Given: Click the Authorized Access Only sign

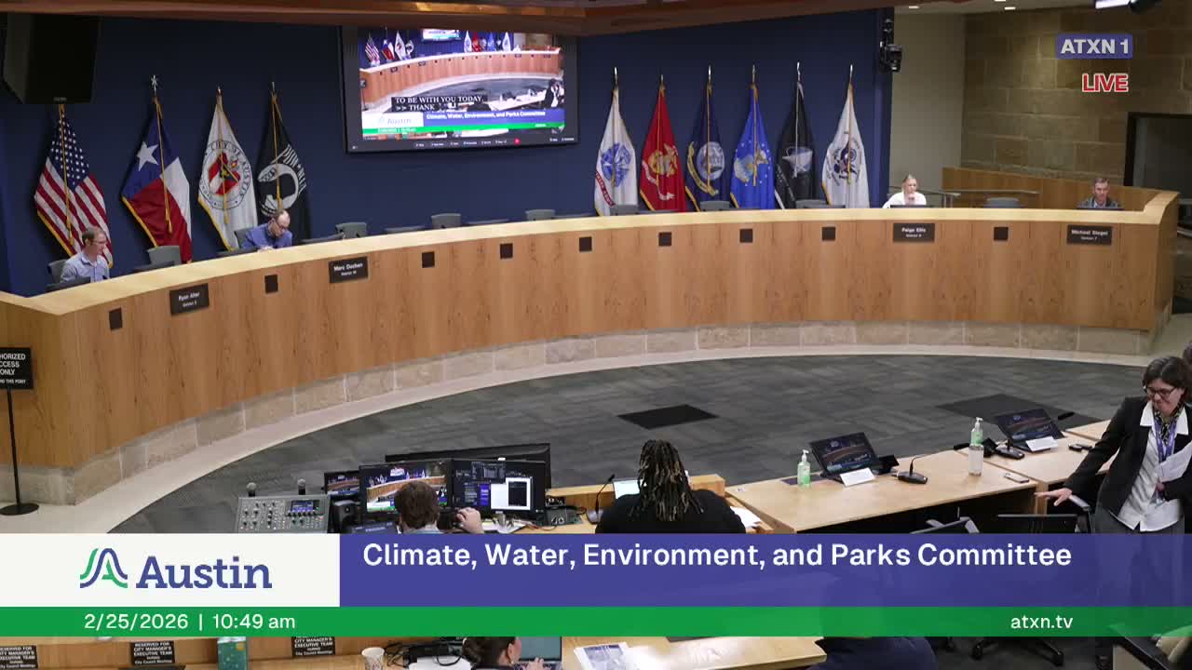Looking at the screenshot, I should coord(15,368).
